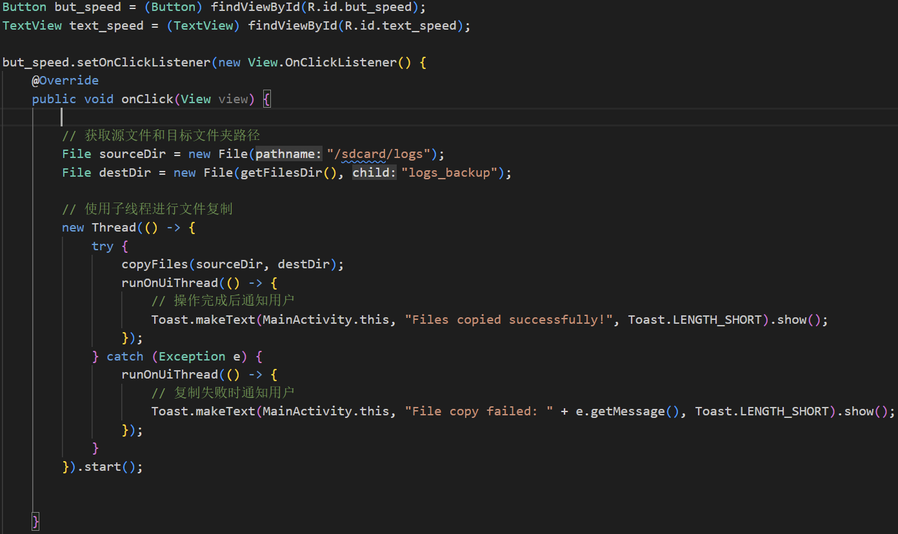Viewport: 898px width, 534px height.
Task: Place cursor on the (TextView) cast
Action: point(203,26)
